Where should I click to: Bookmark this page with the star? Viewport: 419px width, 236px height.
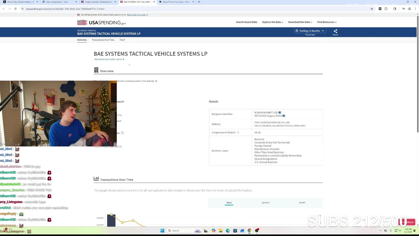pos(372,9)
